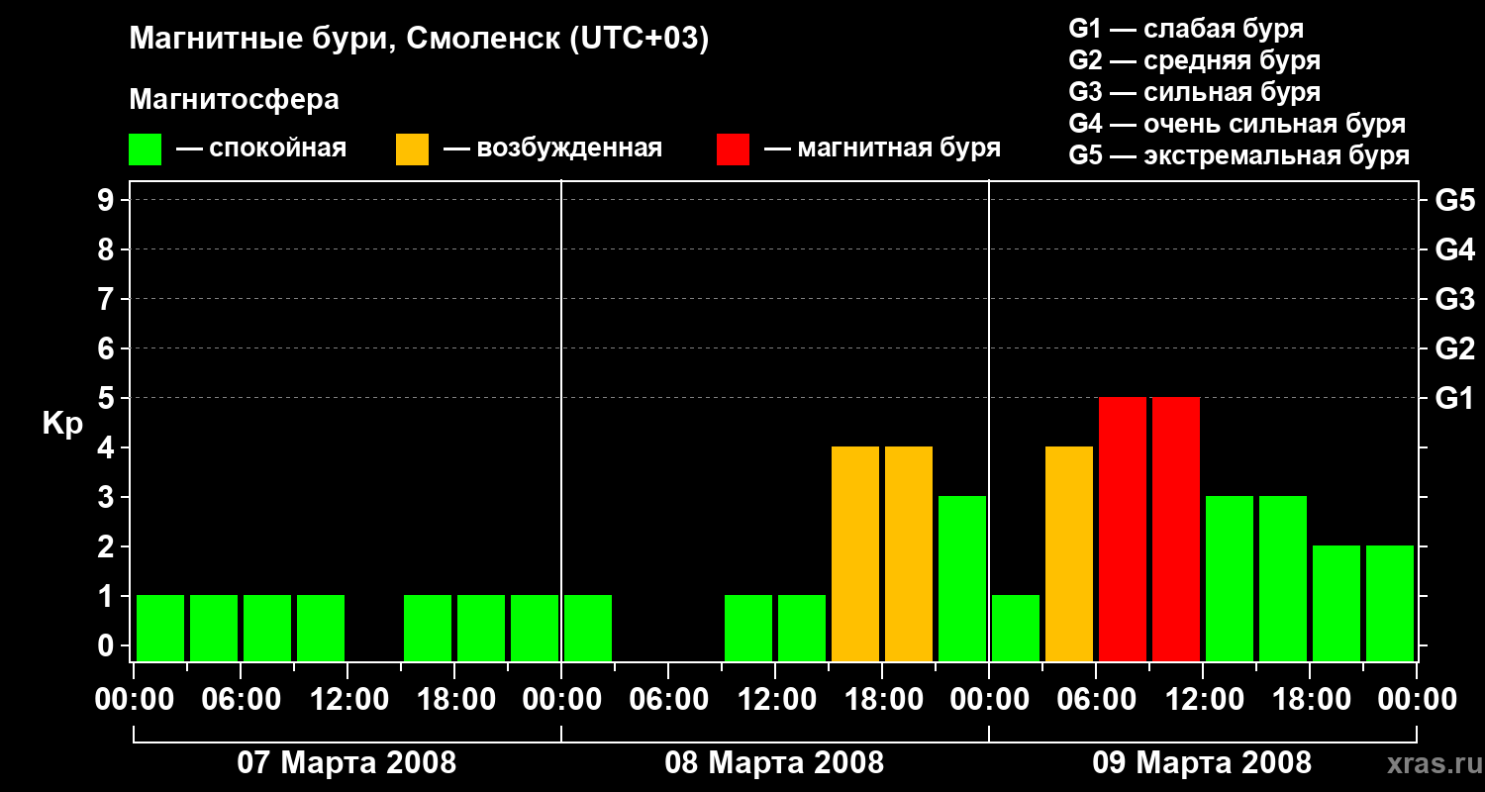Select the second red Kp 5 bar
Screen dimensions: 1485x792
[x=1176, y=529]
